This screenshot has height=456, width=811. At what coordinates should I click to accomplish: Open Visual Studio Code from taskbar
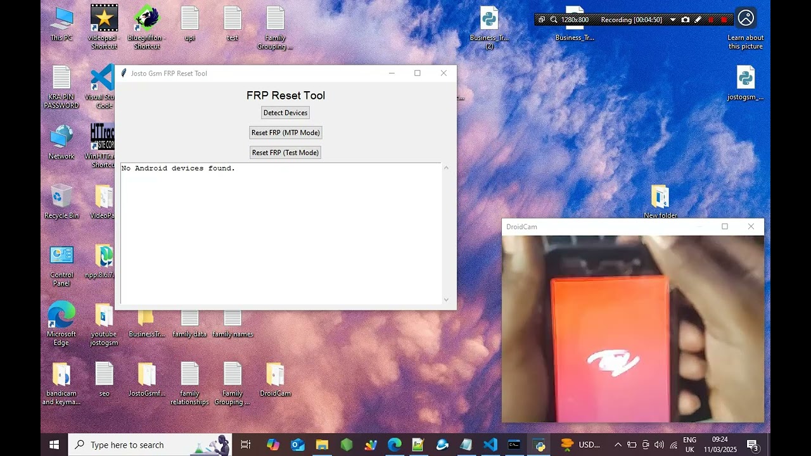coord(490,445)
